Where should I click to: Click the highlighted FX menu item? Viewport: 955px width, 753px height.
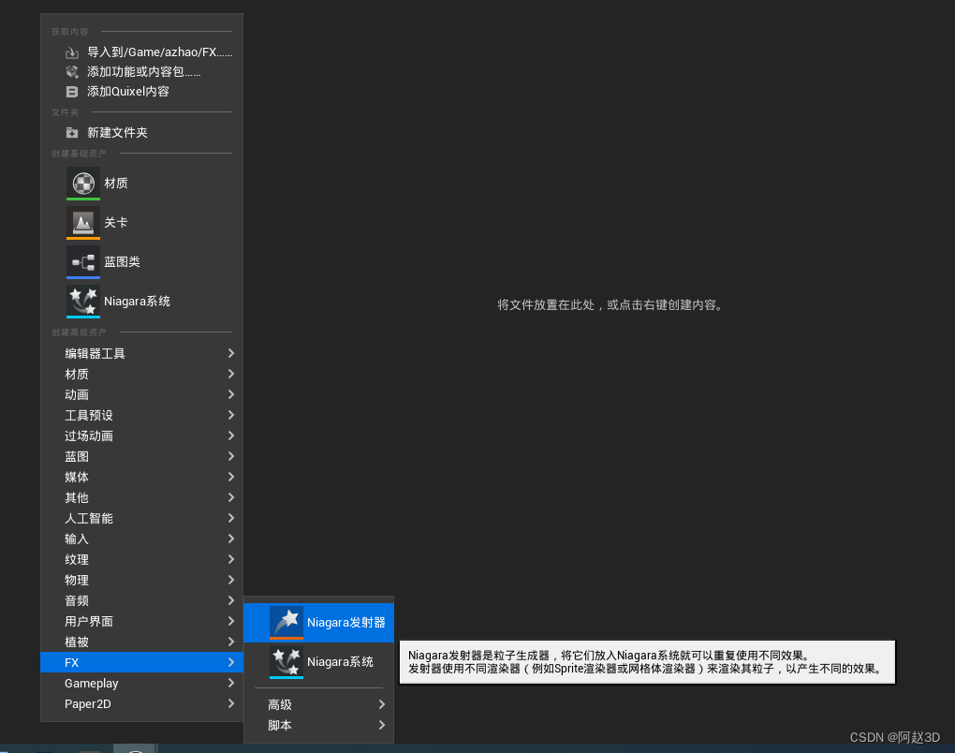142,662
